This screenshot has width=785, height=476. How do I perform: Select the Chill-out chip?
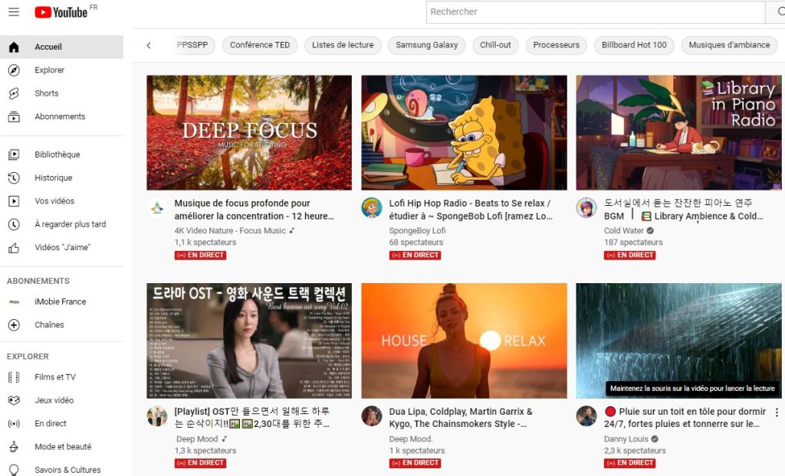click(x=496, y=45)
